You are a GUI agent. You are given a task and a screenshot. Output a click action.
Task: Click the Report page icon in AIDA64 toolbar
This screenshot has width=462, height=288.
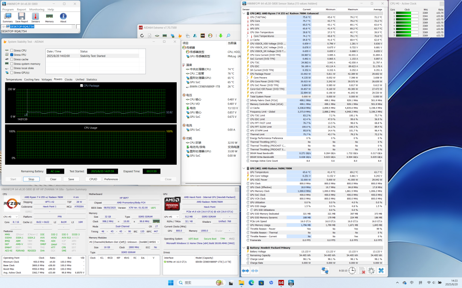coord(150,35)
